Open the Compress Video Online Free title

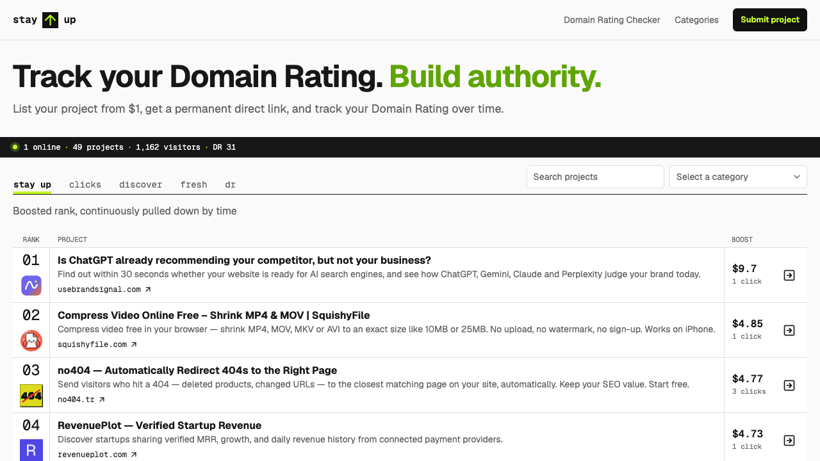point(214,315)
